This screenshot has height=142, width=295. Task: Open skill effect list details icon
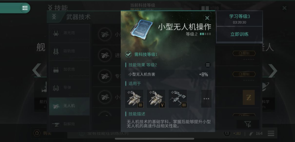click(208, 65)
